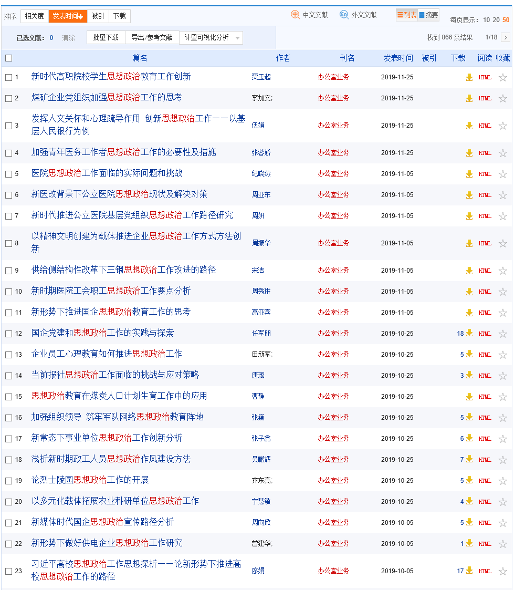Open HTML reader for row 9
The height and width of the screenshot is (590, 515).
pos(485,271)
